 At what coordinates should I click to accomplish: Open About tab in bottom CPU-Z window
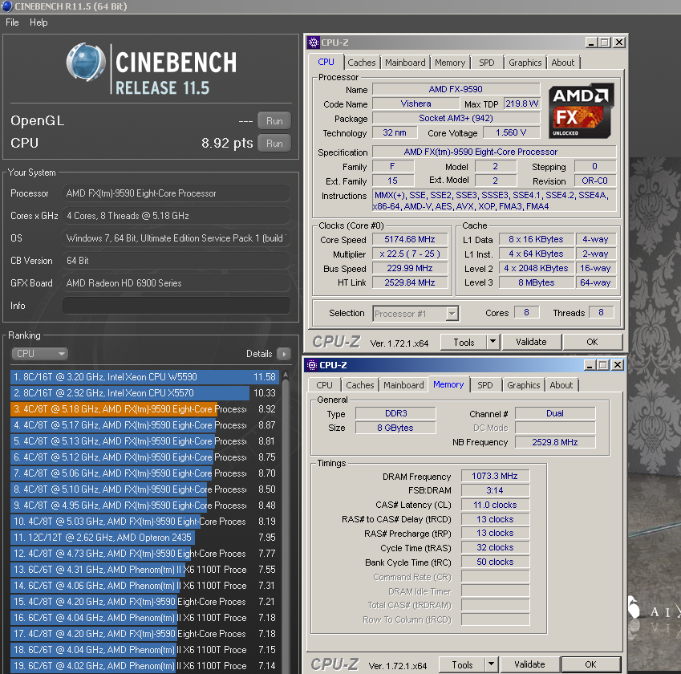(561, 385)
